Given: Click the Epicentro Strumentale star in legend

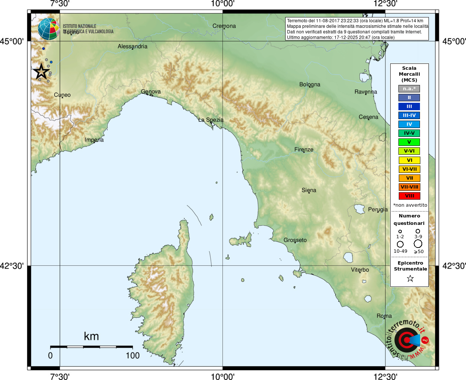Looking at the screenshot, I should click(x=410, y=278).
